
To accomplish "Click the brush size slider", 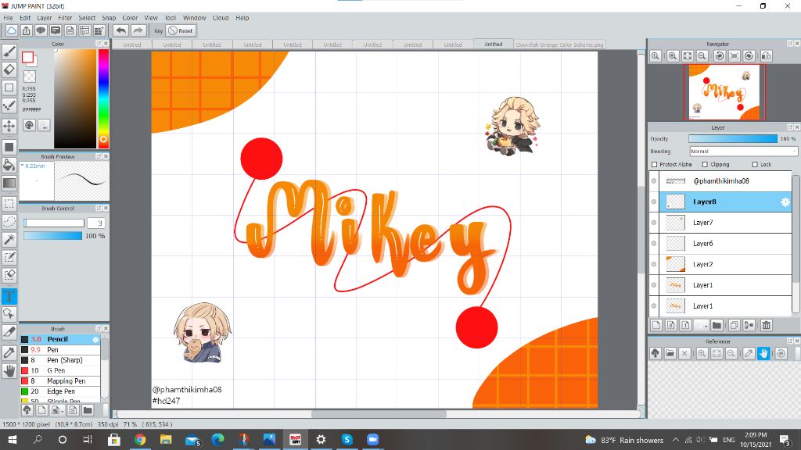I will (54, 223).
